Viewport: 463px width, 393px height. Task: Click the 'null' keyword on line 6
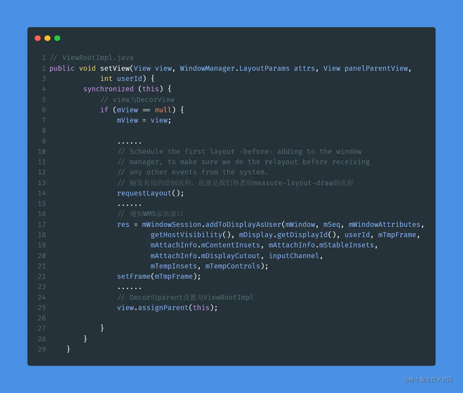163,110
